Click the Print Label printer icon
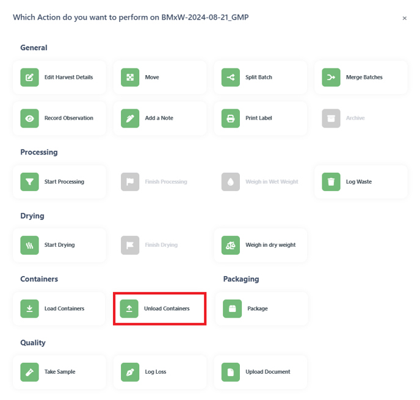Screen dimensions: 420x400 point(231,118)
